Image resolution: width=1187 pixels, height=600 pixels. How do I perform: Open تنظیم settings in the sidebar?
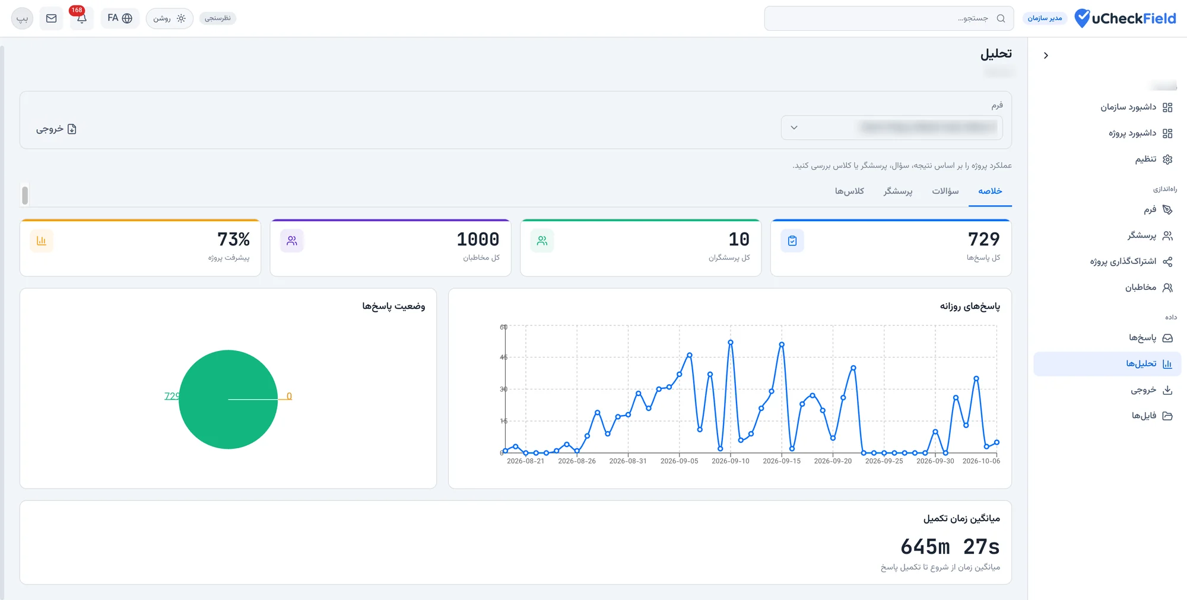coord(1107,159)
